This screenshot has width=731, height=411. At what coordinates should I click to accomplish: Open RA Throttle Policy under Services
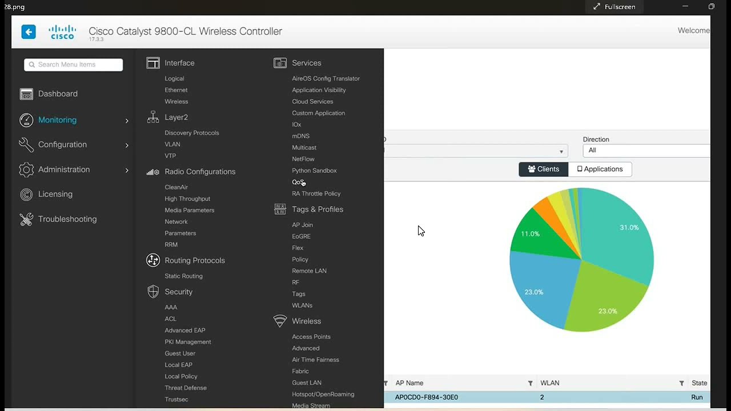[316, 194]
